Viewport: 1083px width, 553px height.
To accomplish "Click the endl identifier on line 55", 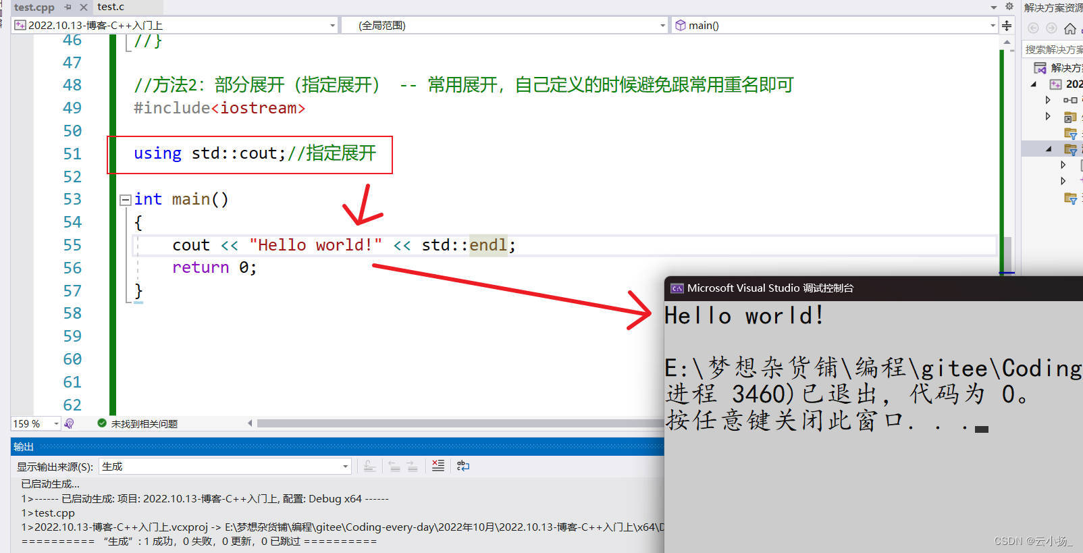I will pos(488,245).
